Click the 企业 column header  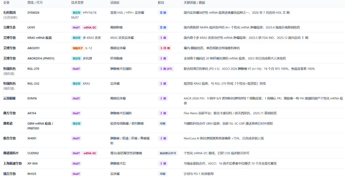pyautogui.click(x=7, y=3)
